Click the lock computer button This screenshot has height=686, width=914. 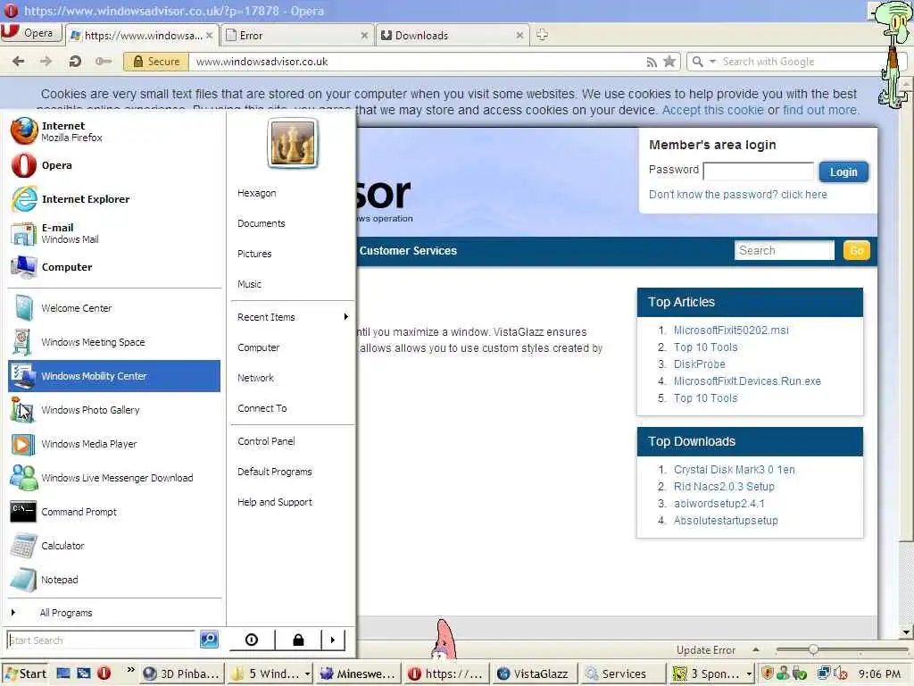coord(298,640)
